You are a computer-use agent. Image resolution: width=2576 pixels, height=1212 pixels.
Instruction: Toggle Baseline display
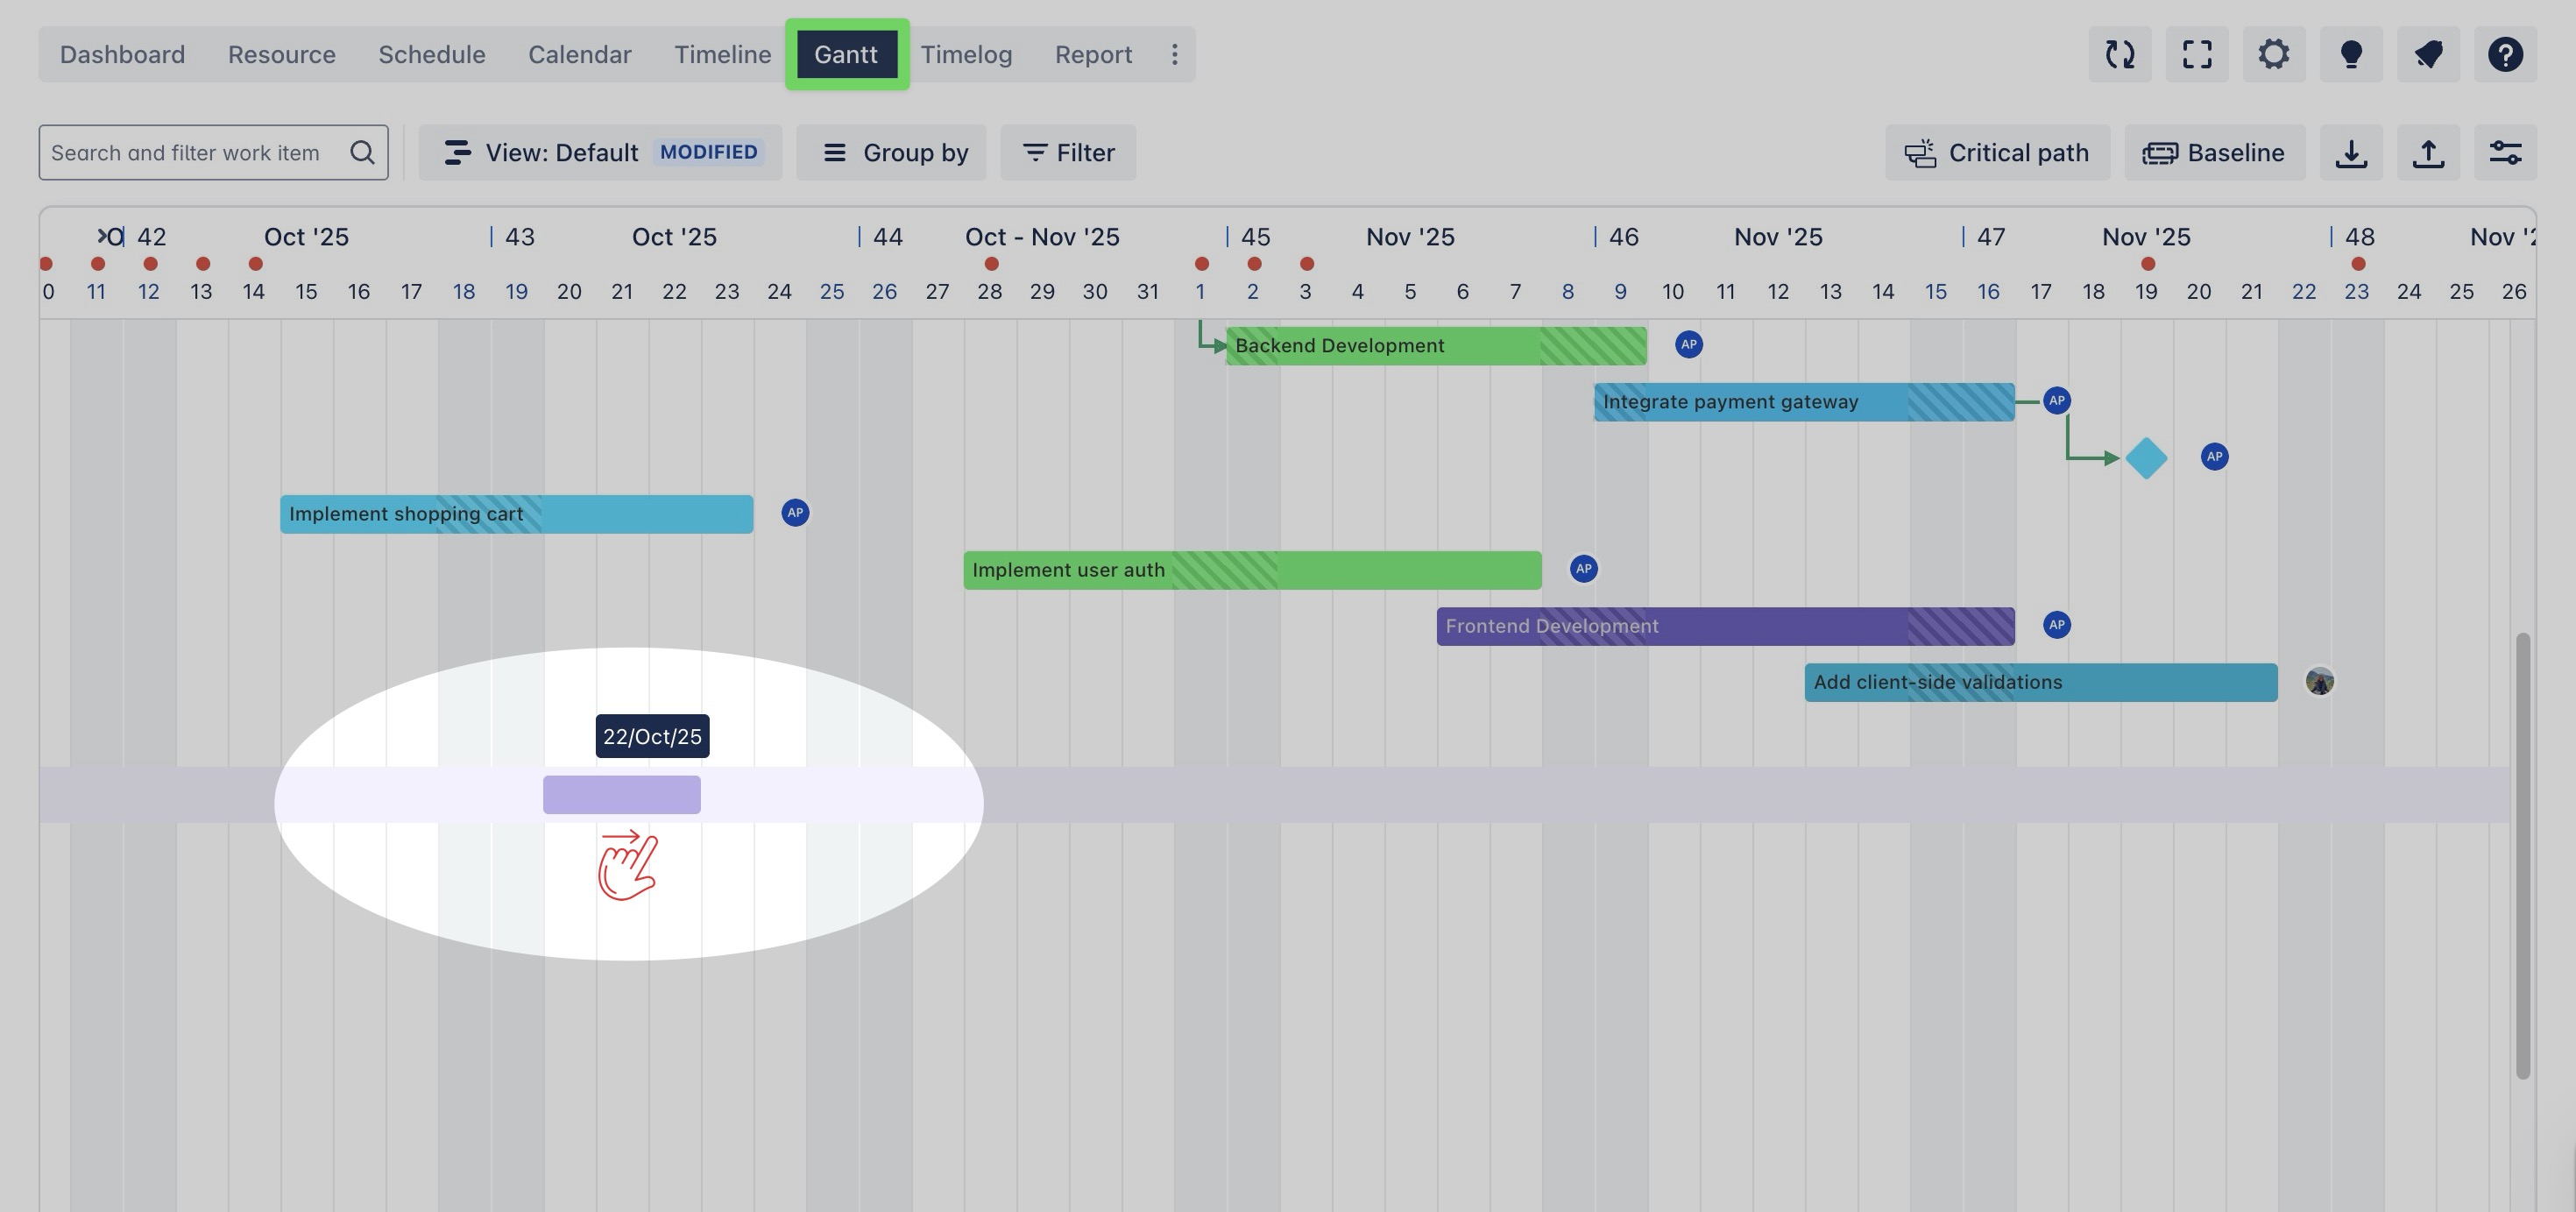point(2214,153)
